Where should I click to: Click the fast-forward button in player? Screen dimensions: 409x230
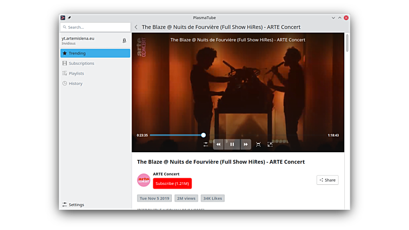[246, 144]
